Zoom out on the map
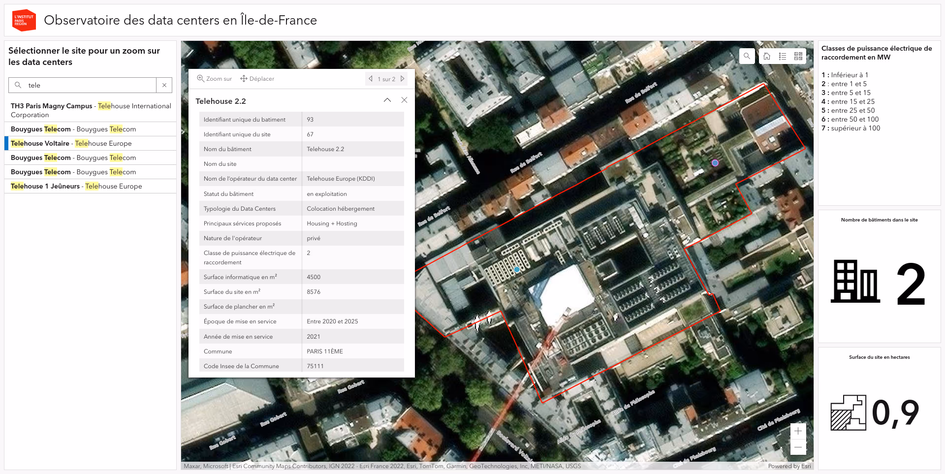945x474 pixels. coord(798,447)
